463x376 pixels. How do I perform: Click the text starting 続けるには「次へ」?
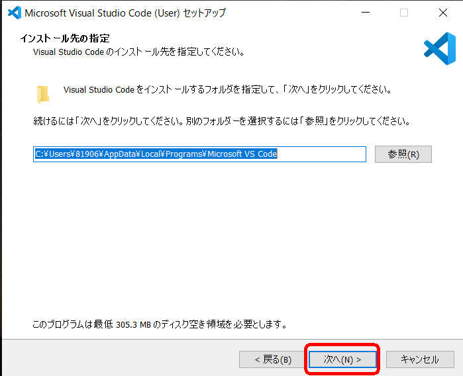222,121
